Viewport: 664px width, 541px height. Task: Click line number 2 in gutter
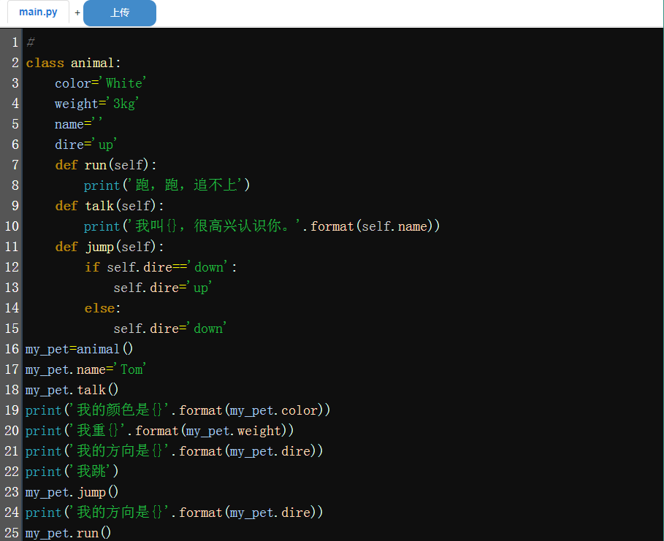tap(15, 63)
